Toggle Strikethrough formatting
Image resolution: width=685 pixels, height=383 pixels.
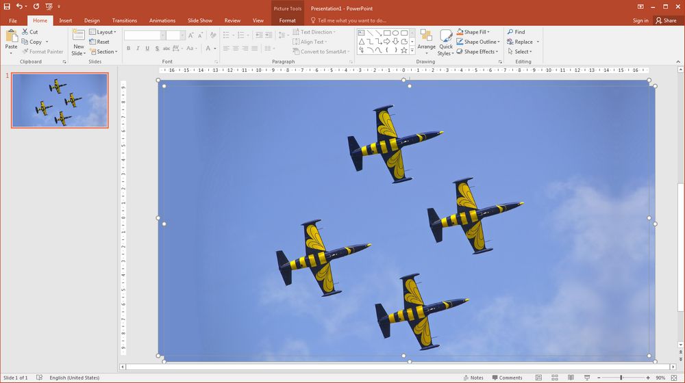[x=166, y=49]
